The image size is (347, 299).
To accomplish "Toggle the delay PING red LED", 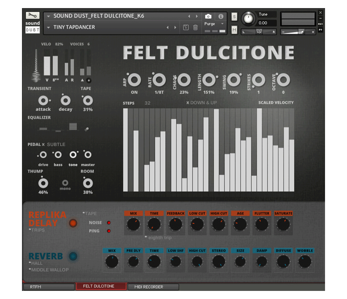I will [109, 231].
